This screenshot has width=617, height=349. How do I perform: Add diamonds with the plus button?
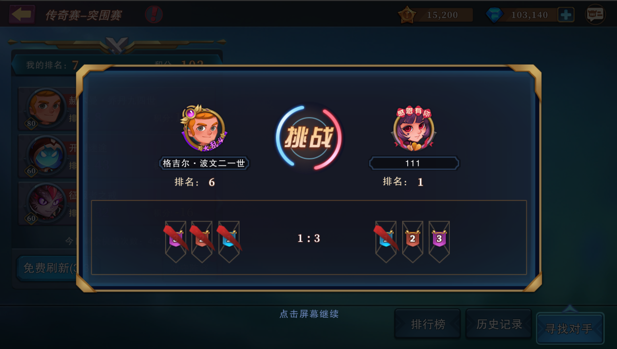coord(566,15)
